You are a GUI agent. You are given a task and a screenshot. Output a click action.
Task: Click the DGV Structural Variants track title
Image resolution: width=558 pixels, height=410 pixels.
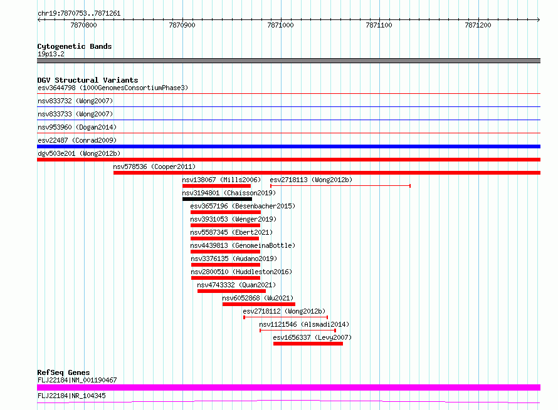click(88, 80)
